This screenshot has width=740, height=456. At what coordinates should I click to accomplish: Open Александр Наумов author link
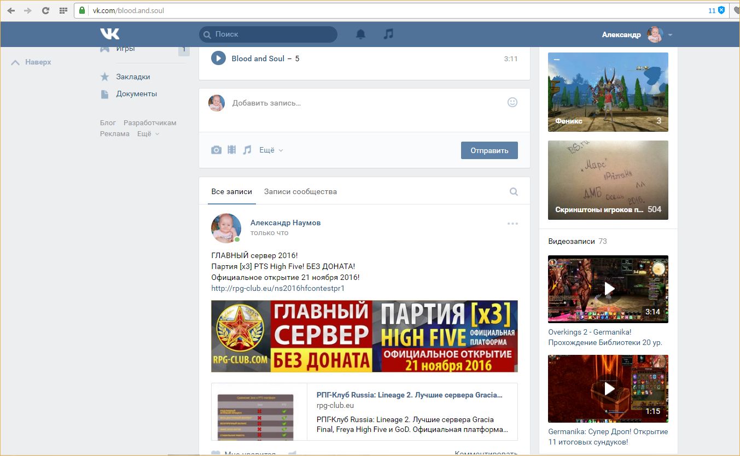[x=285, y=223]
